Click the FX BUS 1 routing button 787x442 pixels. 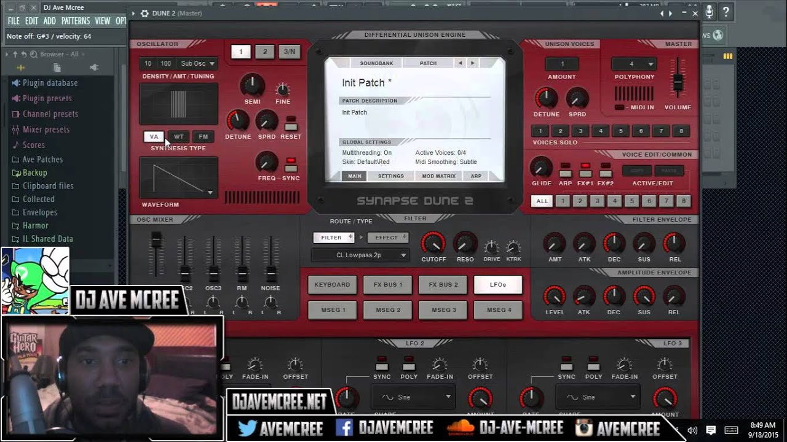tap(387, 284)
